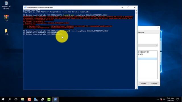Open the volume tray icon
Viewport: 182px width, 102px height.
tap(164, 99)
